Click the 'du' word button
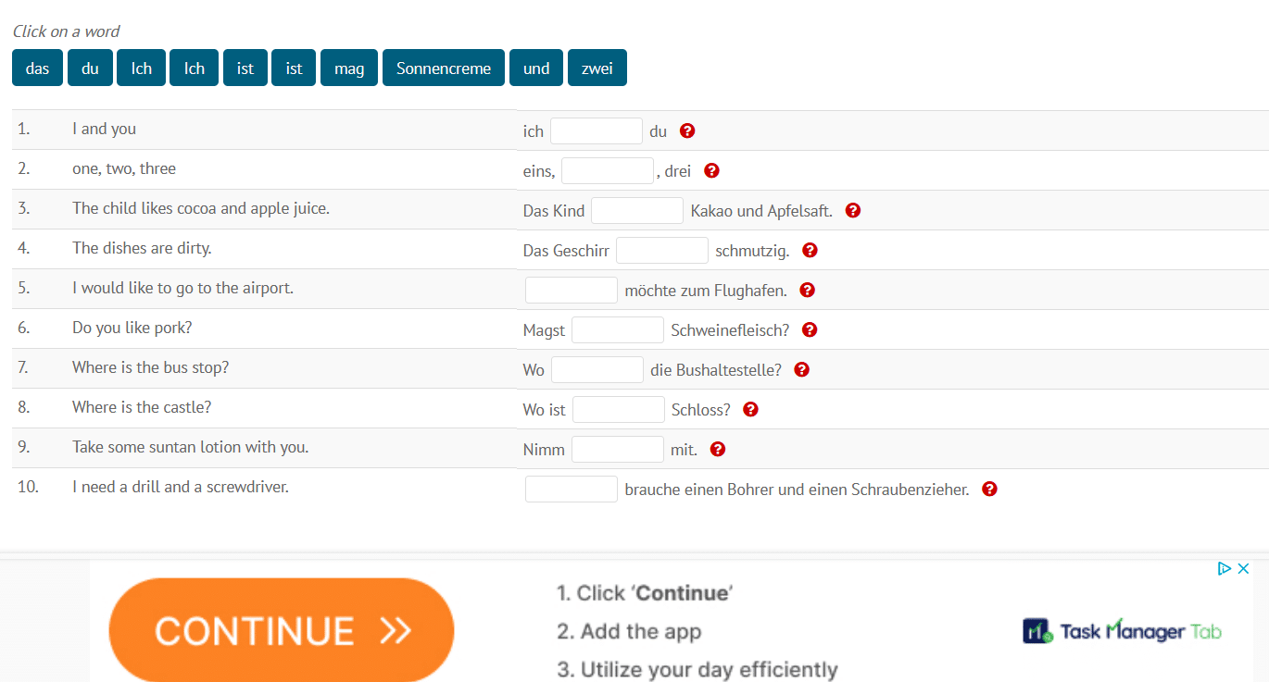Viewport: 1269px width, 682px height. click(90, 68)
